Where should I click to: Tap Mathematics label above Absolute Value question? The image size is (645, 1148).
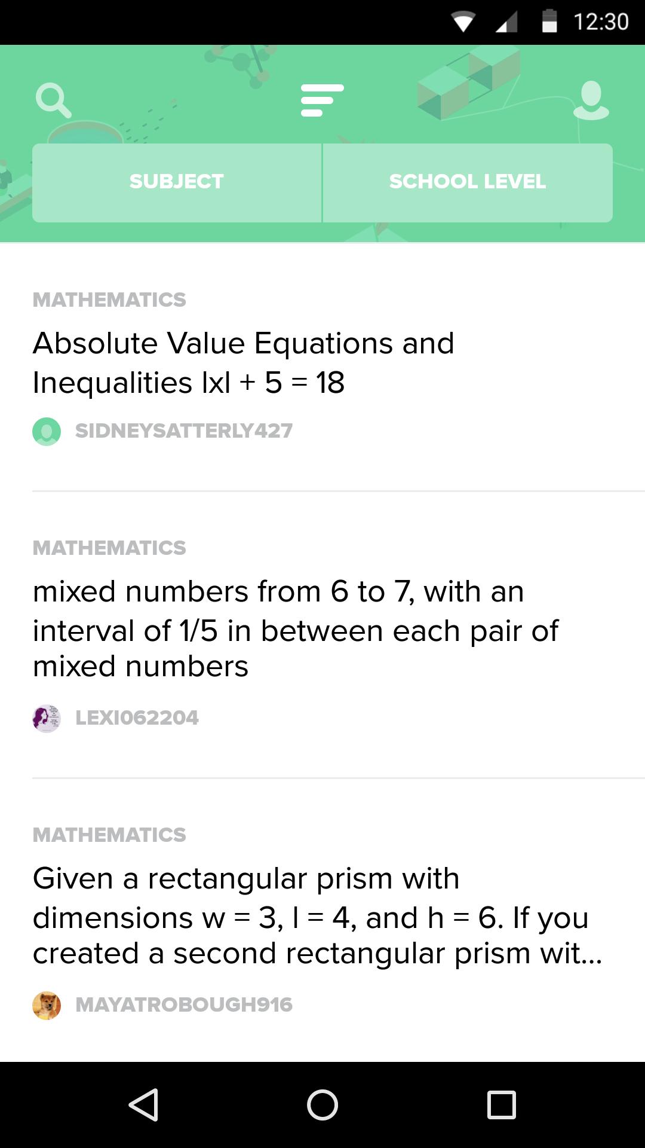point(109,300)
